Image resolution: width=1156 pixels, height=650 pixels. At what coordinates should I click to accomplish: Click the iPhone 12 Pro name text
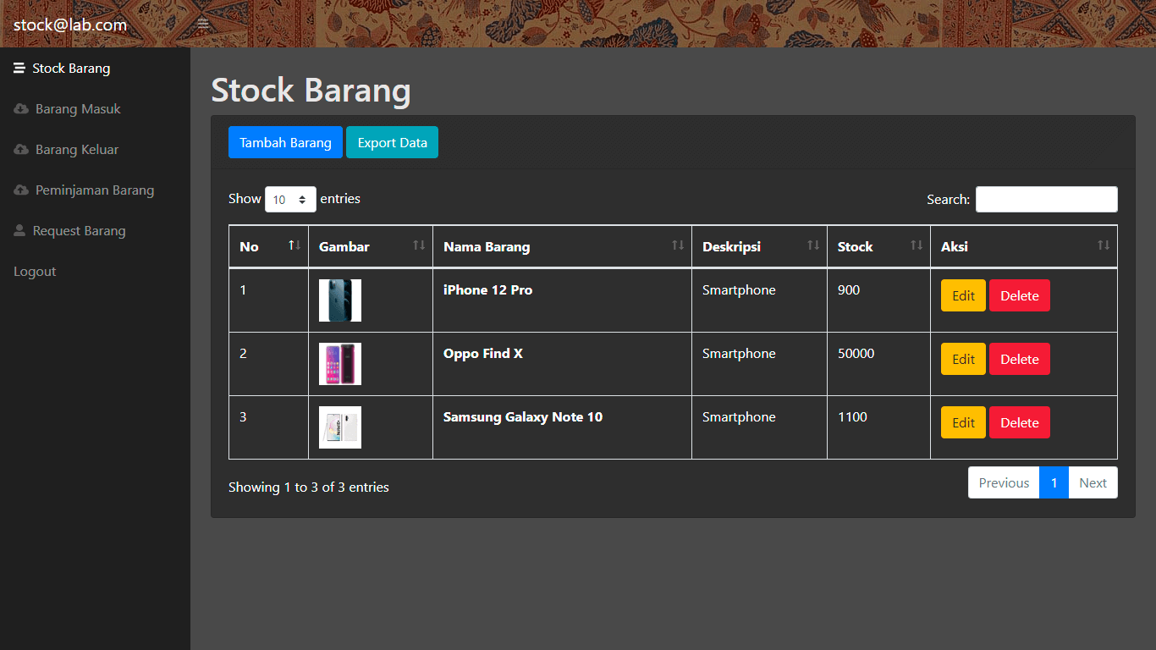pyautogui.click(x=487, y=289)
